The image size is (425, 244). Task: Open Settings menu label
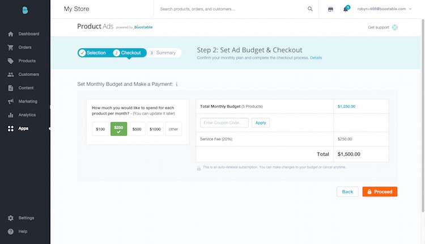[x=26, y=218]
